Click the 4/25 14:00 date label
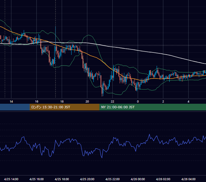Screen dimensions: 206x182 point(11,179)
